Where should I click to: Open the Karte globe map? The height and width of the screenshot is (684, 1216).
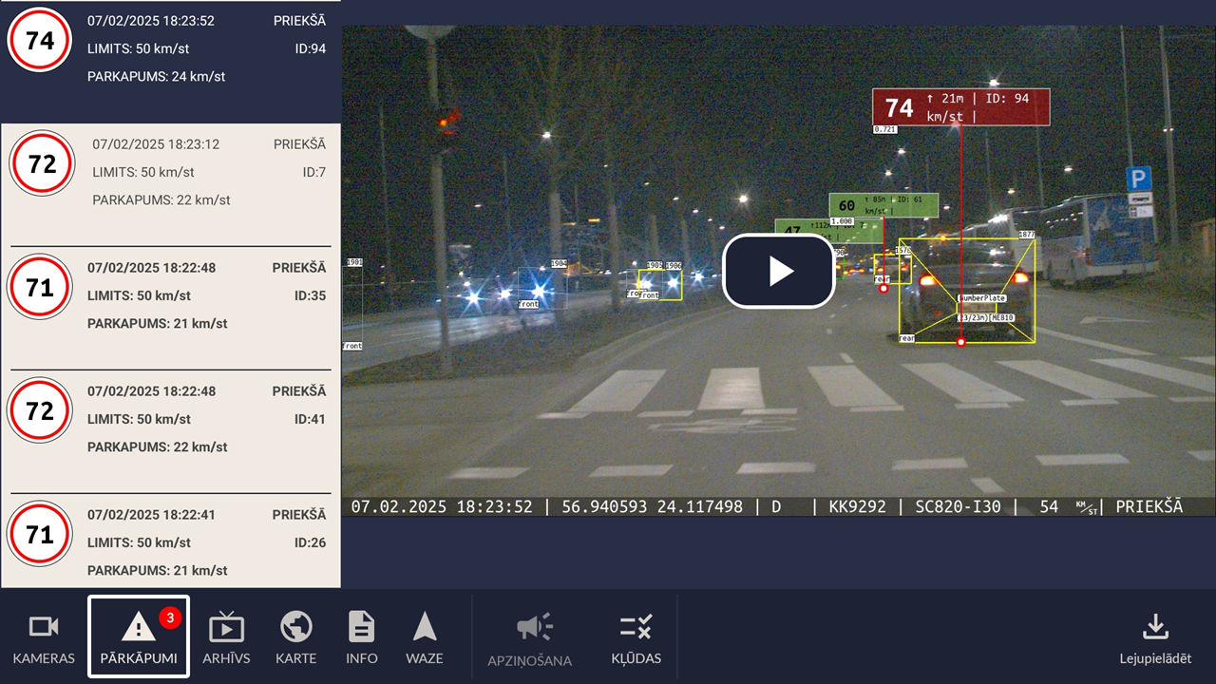(296, 637)
